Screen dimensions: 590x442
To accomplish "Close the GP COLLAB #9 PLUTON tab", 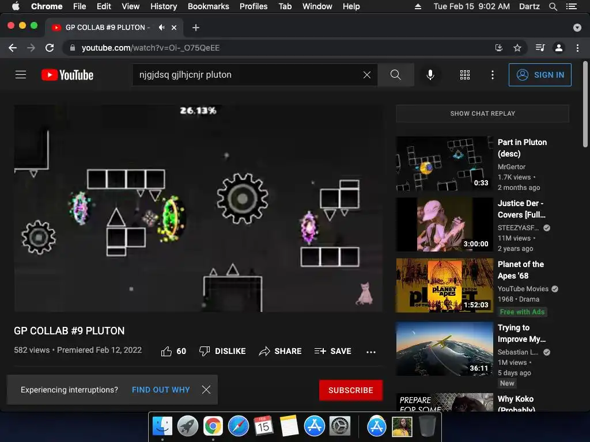I will (x=174, y=28).
